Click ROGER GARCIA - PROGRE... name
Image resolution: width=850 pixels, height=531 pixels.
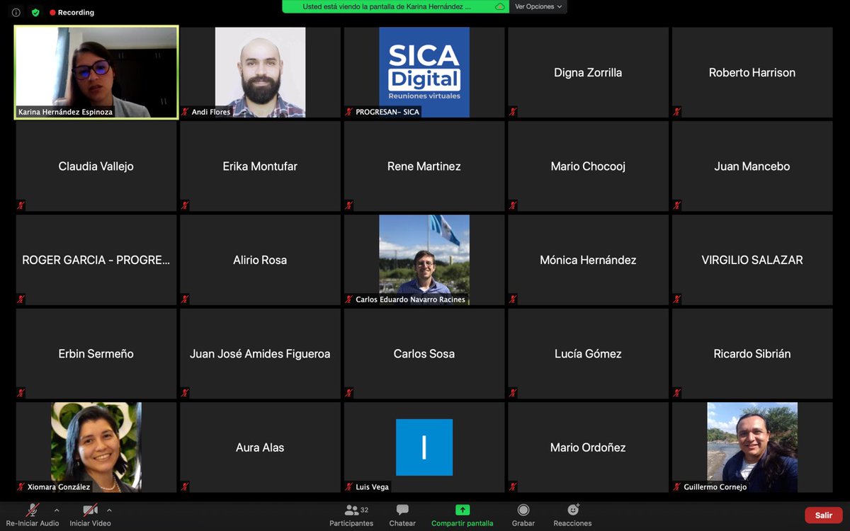96,260
